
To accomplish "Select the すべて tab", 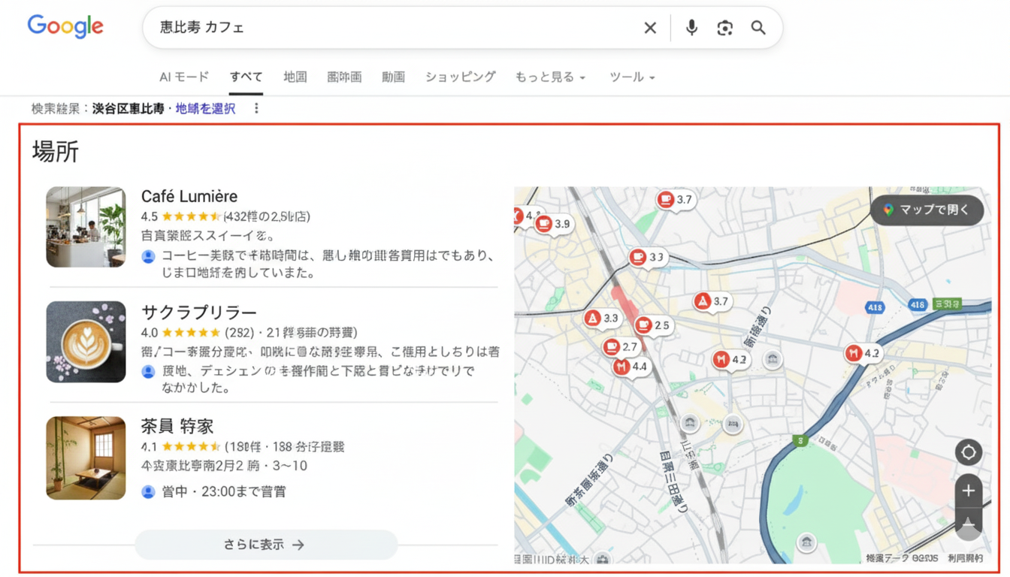I will [x=246, y=77].
